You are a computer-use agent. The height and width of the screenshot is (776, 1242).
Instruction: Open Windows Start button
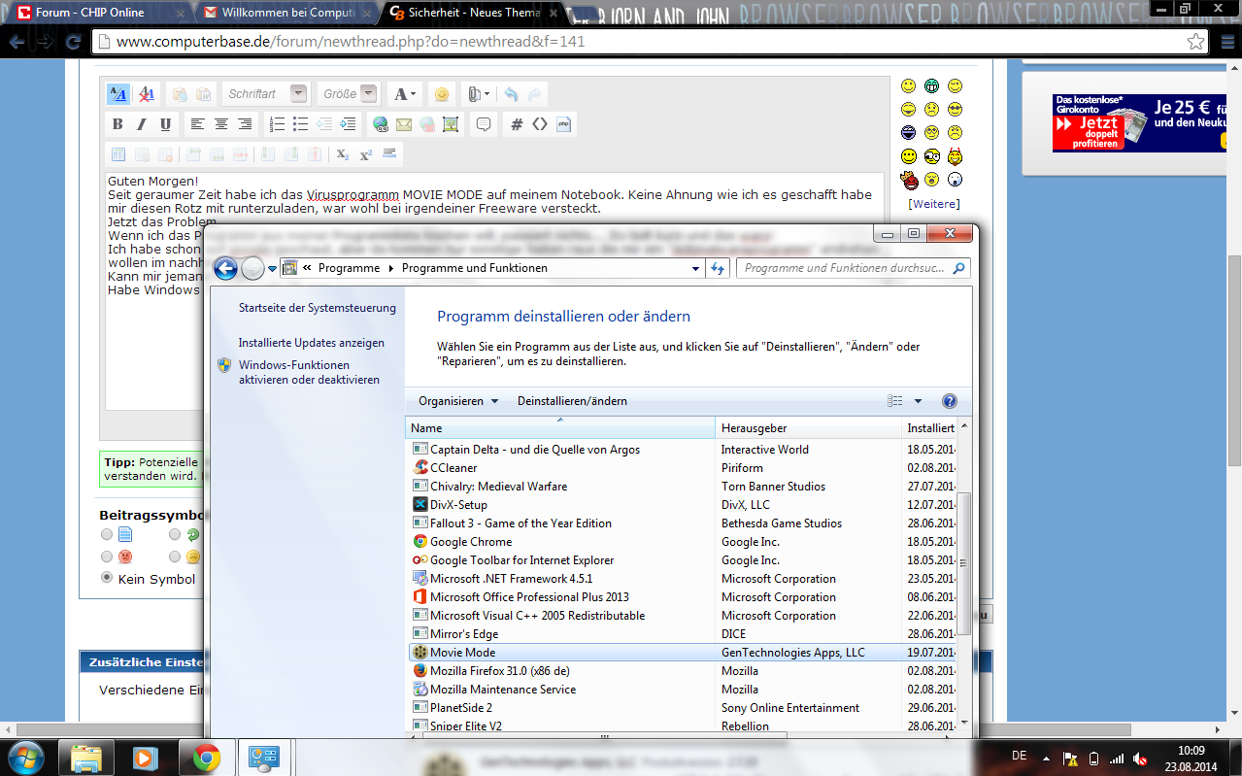[x=25, y=758]
